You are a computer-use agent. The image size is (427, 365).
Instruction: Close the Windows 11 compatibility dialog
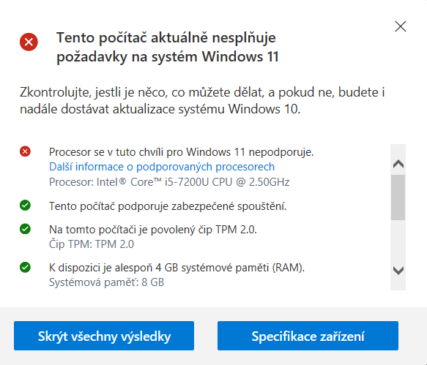point(401,26)
